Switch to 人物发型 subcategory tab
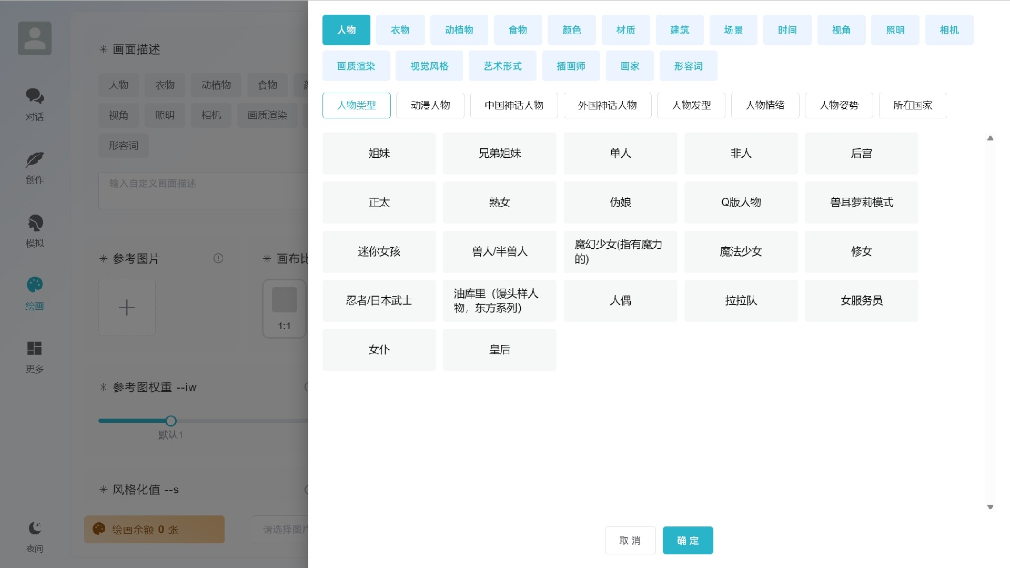 (691, 105)
